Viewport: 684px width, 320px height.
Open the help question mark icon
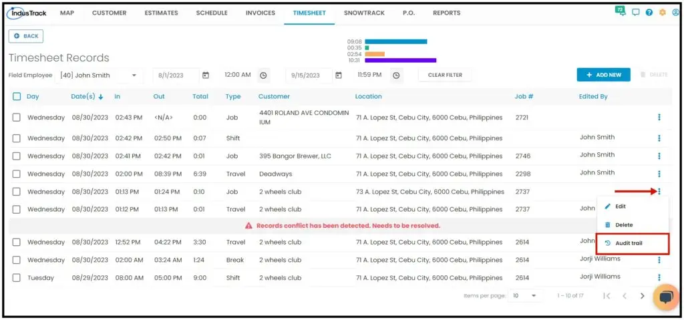coord(649,13)
